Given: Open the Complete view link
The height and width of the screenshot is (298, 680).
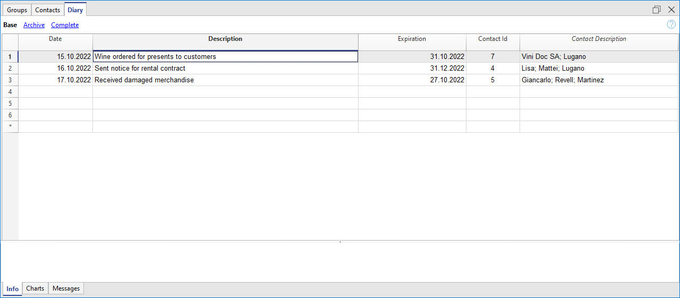Looking at the screenshot, I should 65,25.
